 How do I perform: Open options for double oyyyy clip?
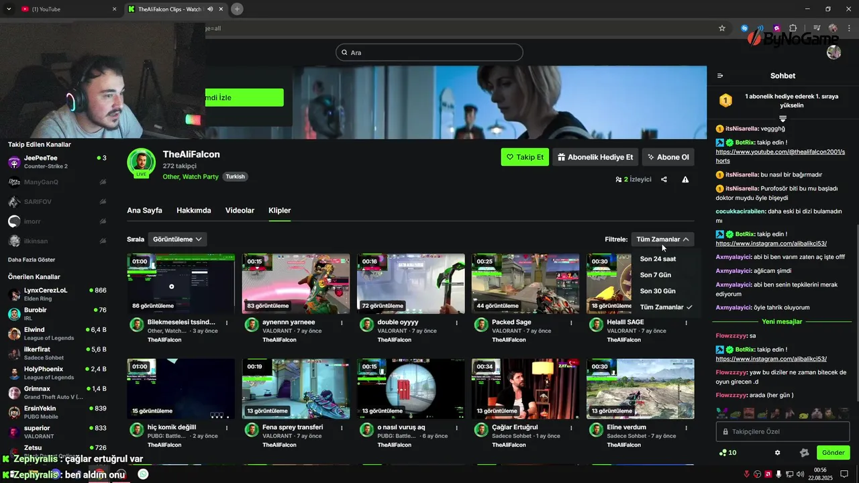[x=456, y=323]
